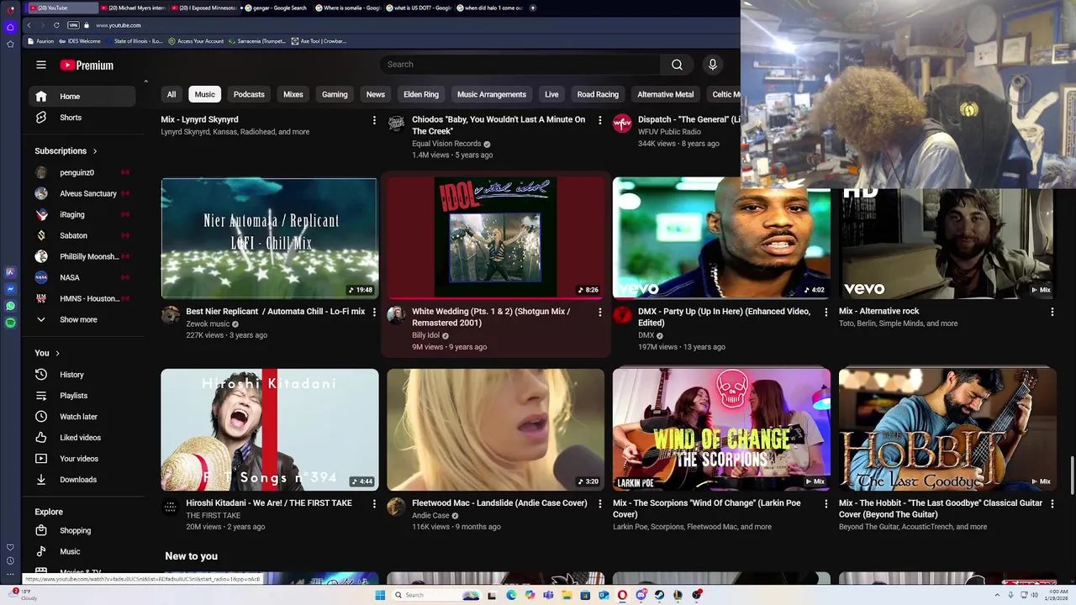Image resolution: width=1076 pixels, height=605 pixels.
Task: Open three-dot menu for Hiroshi Kitadani We Are video
Action: click(x=374, y=503)
